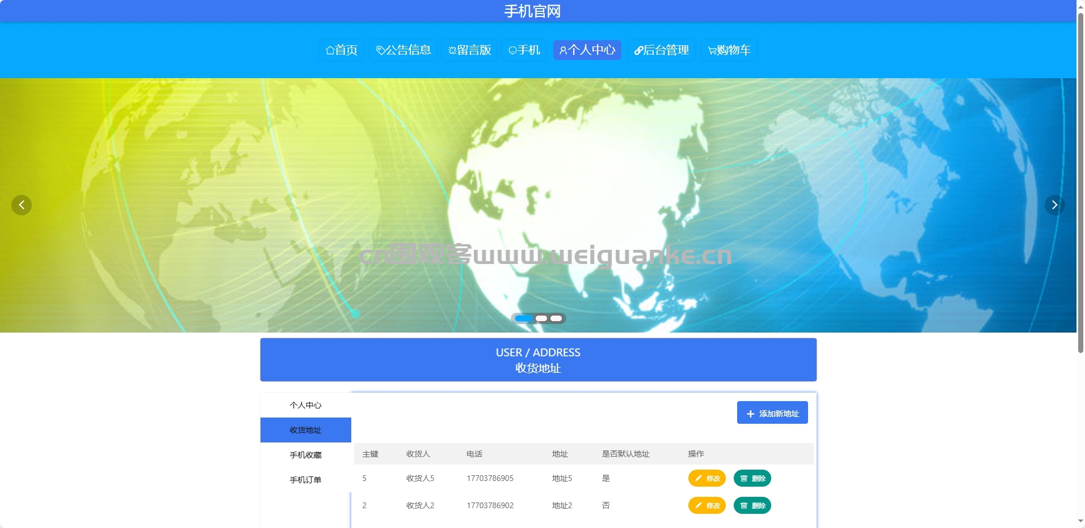Click 删除 for 收货人2 row
The image size is (1085, 528).
pyautogui.click(x=752, y=505)
